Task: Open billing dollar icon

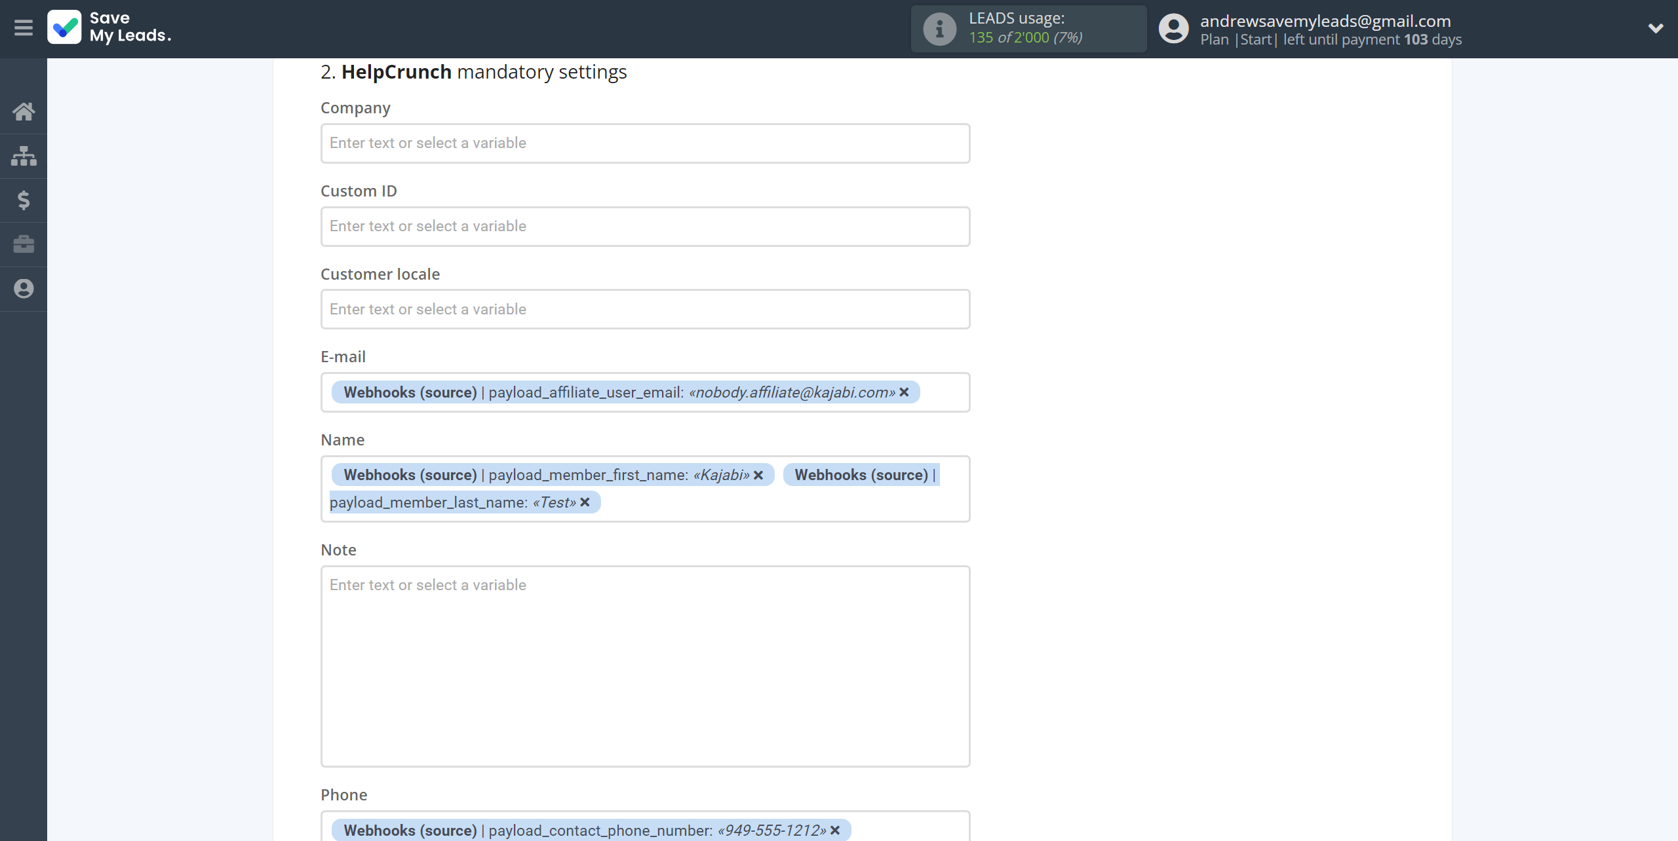Action: tap(24, 200)
